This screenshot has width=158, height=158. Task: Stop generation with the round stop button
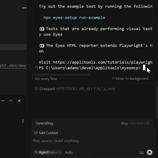point(149,152)
